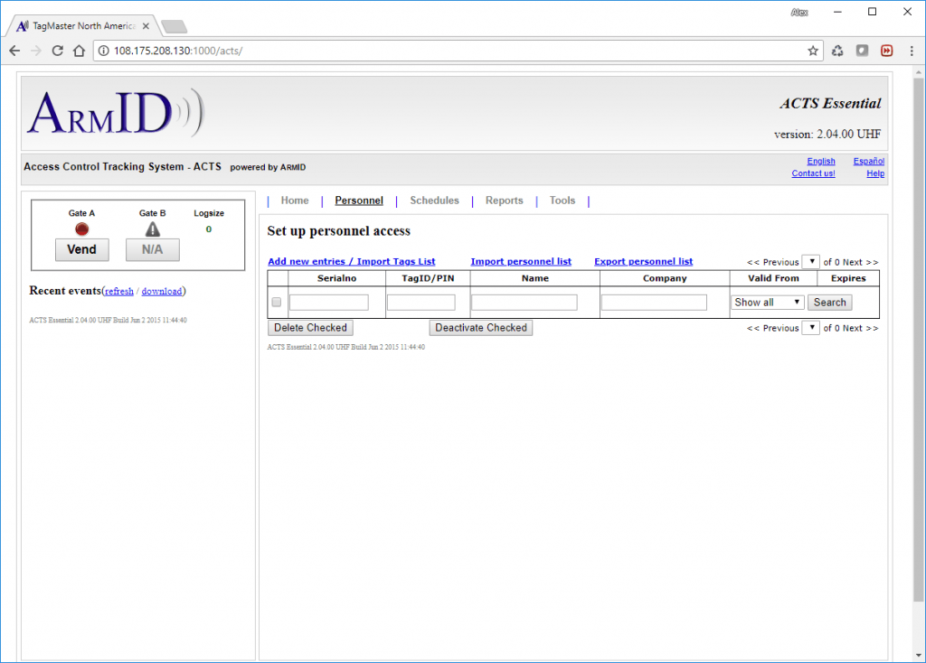The height and width of the screenshot is (663, 926).
Task: Click the browser reload icon
Action: pos(57,51)
